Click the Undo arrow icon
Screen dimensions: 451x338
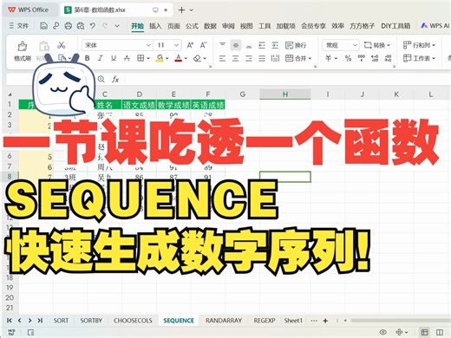(93, 26)
